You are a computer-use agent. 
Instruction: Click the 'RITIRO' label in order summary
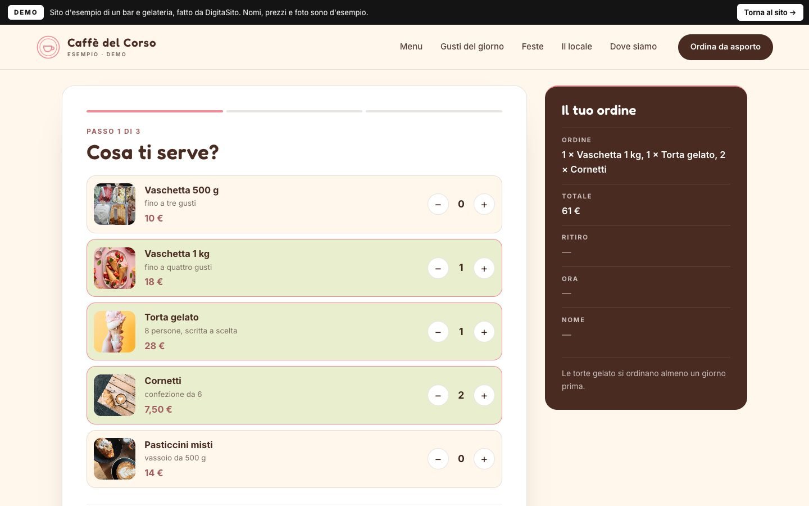[575, 237]
